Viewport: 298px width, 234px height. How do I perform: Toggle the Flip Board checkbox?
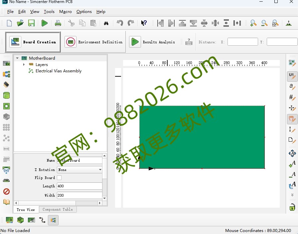click(x=59, y=178)
